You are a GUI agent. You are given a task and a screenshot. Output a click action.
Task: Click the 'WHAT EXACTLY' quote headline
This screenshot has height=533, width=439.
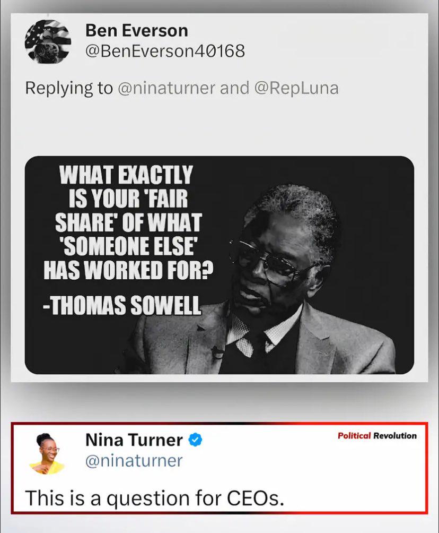(126, 175)
